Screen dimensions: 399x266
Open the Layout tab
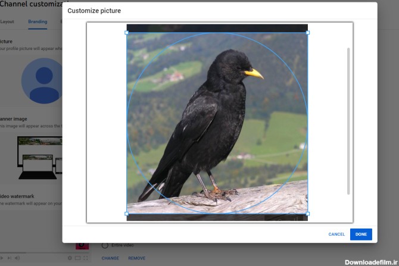click(7, 21)
